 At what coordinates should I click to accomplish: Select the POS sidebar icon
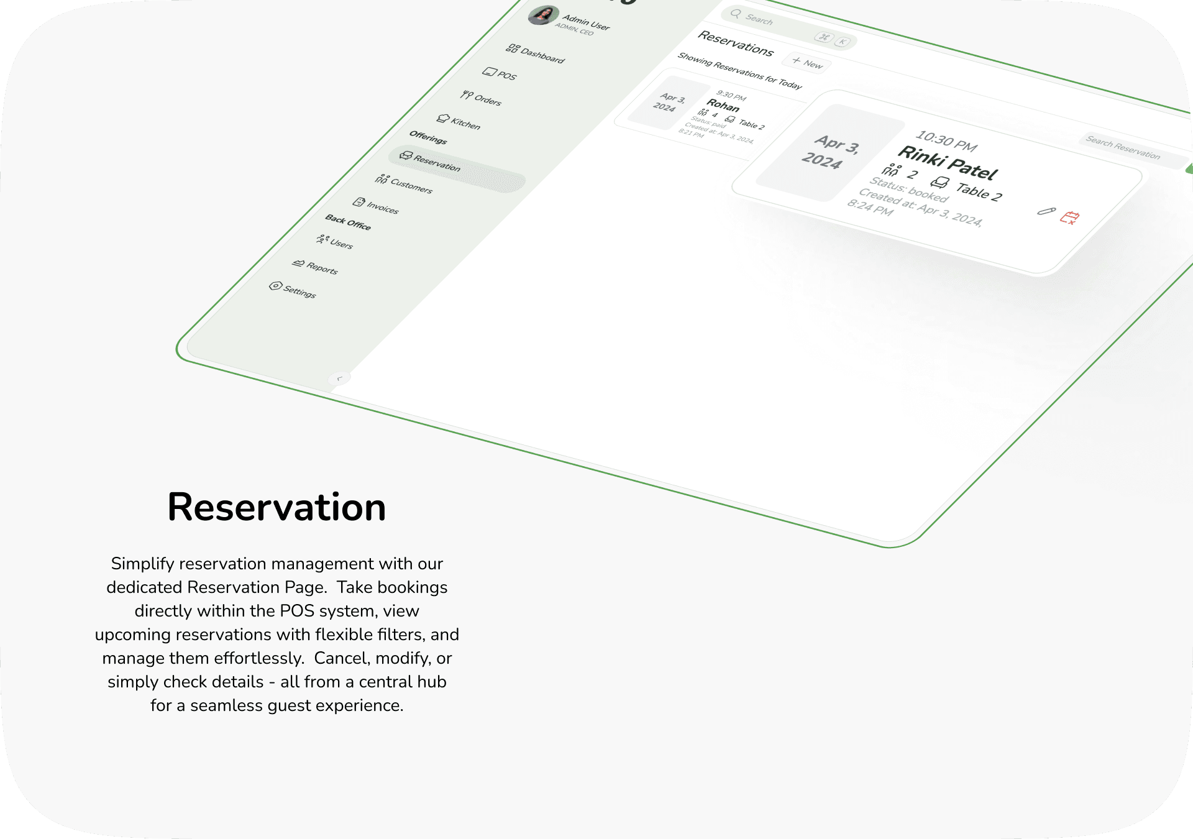pyautogui.click(x=490, y=72)
